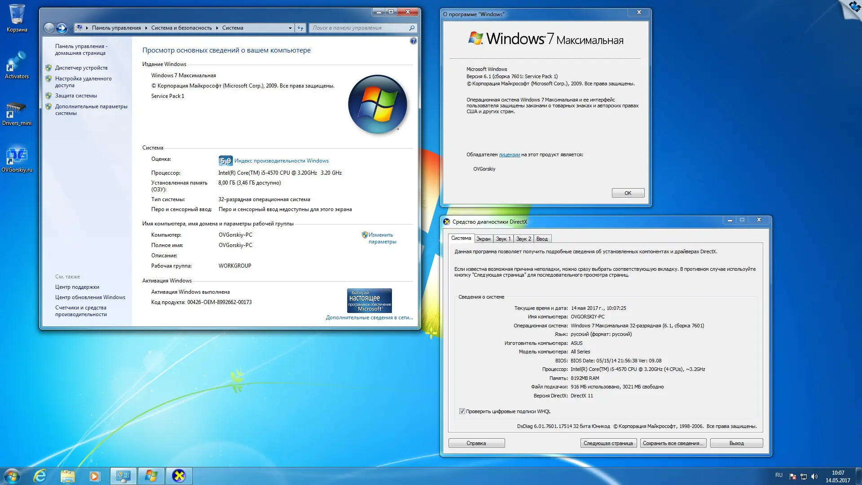The image size is (862, 485).
Task: Switch to the DirectX diagnostics taskbar icon
Action: click(x=179, y=476)
